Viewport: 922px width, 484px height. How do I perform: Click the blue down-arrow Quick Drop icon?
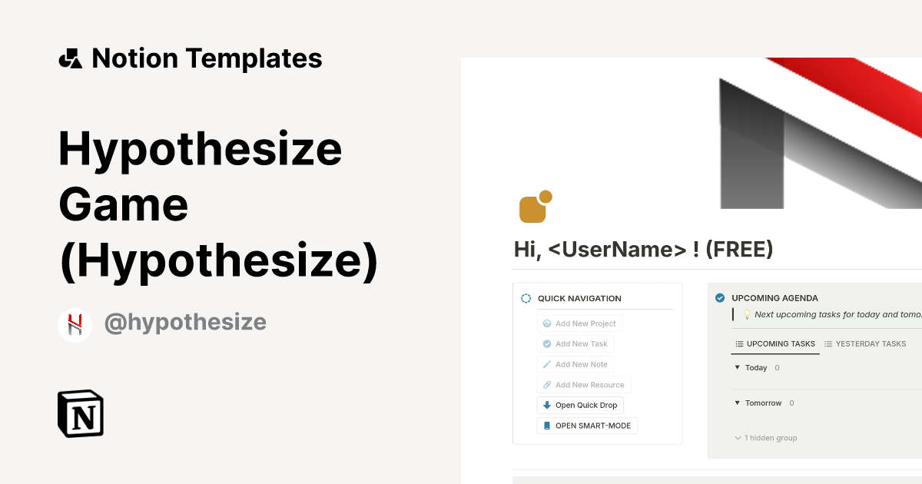(546, 405)
